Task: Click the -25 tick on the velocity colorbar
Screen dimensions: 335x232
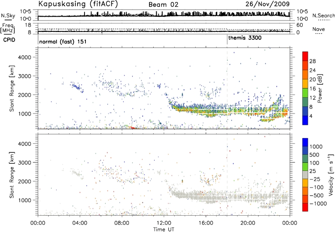Action: (315, 179)
